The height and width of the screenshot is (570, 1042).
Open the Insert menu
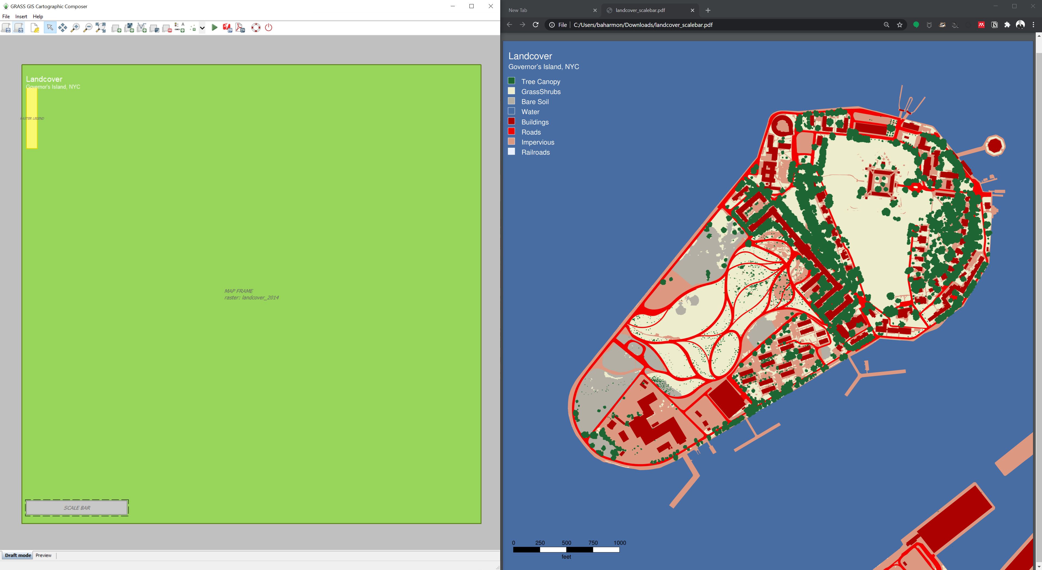click(21, 17)
